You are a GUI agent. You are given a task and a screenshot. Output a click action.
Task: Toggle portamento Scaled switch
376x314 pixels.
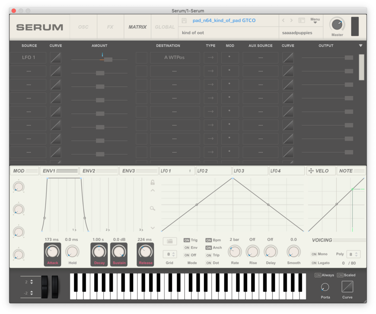pyautogui.click(x=340, y=275)
